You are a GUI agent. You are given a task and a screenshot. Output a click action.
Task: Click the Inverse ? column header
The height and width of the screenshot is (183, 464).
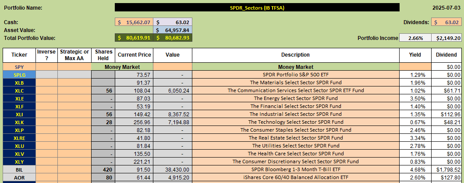[46, 55]
